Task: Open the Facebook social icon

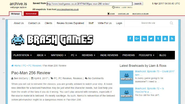Action: tap(130, 38)
